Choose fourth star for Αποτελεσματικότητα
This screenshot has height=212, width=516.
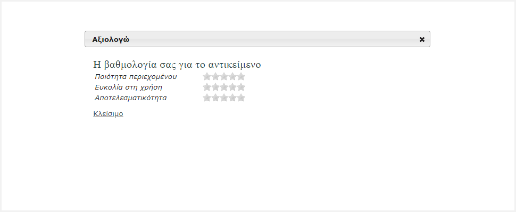pos(232,98)
